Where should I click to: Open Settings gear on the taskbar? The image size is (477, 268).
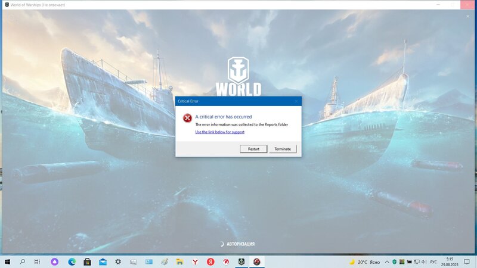point(118,261)
